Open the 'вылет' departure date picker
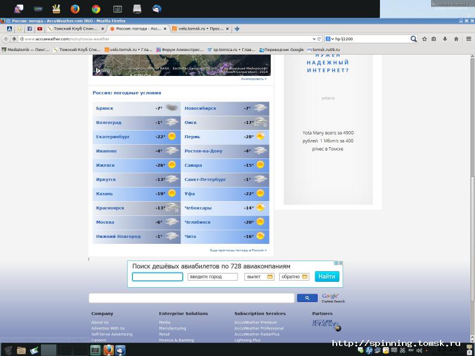Image resolution: width=475 pixels, height=356 pixels. 259,276
